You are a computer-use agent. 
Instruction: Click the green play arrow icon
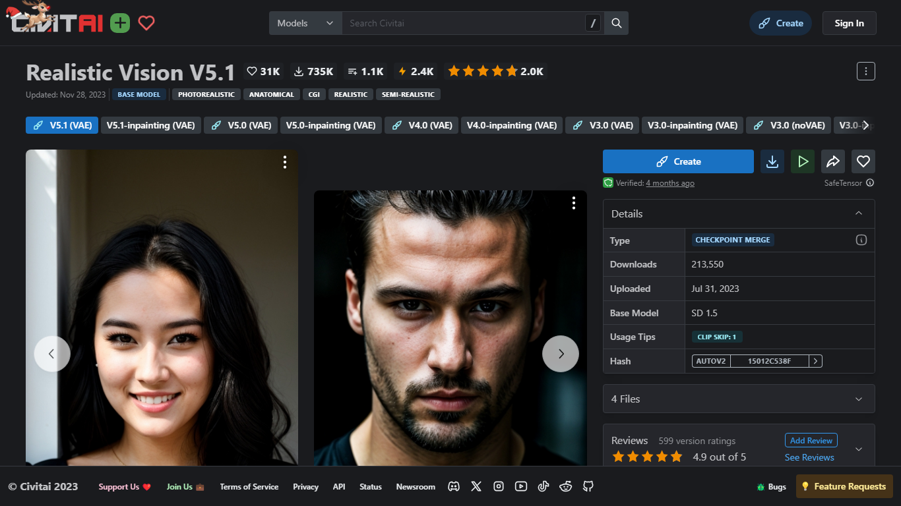(x=803, y=161)
